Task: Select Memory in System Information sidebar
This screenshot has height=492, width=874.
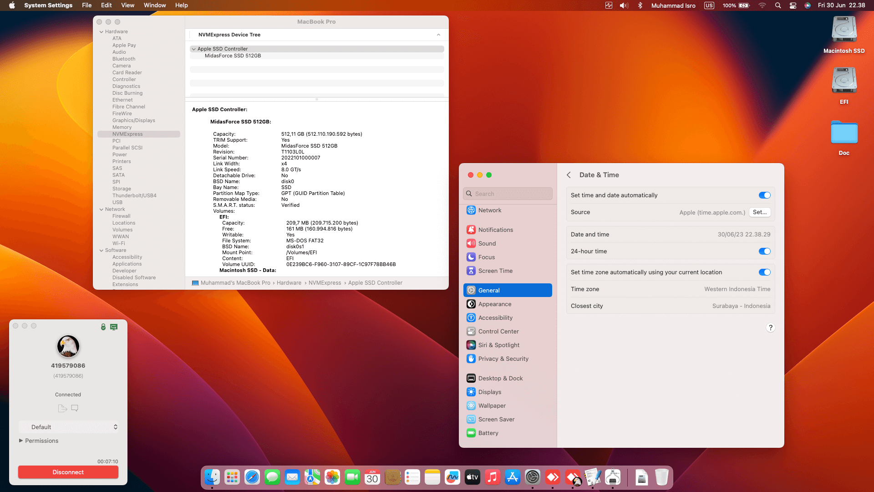Action: tap(122, 128)
